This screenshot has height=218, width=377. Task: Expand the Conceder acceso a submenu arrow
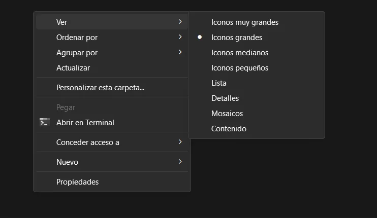coord(180,142)
